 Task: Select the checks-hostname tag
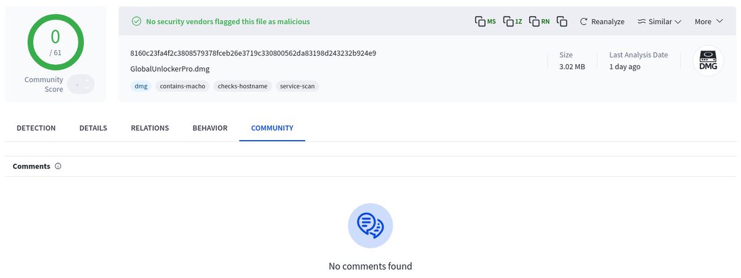coord(243,86)
